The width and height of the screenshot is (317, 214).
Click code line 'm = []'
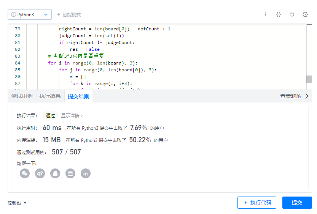coord(78,77)
